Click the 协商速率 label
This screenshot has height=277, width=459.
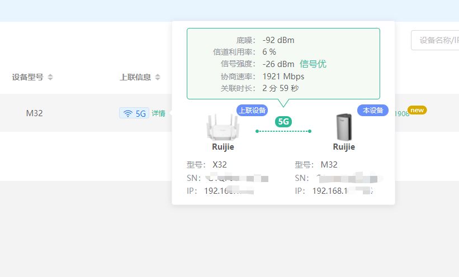238,77
